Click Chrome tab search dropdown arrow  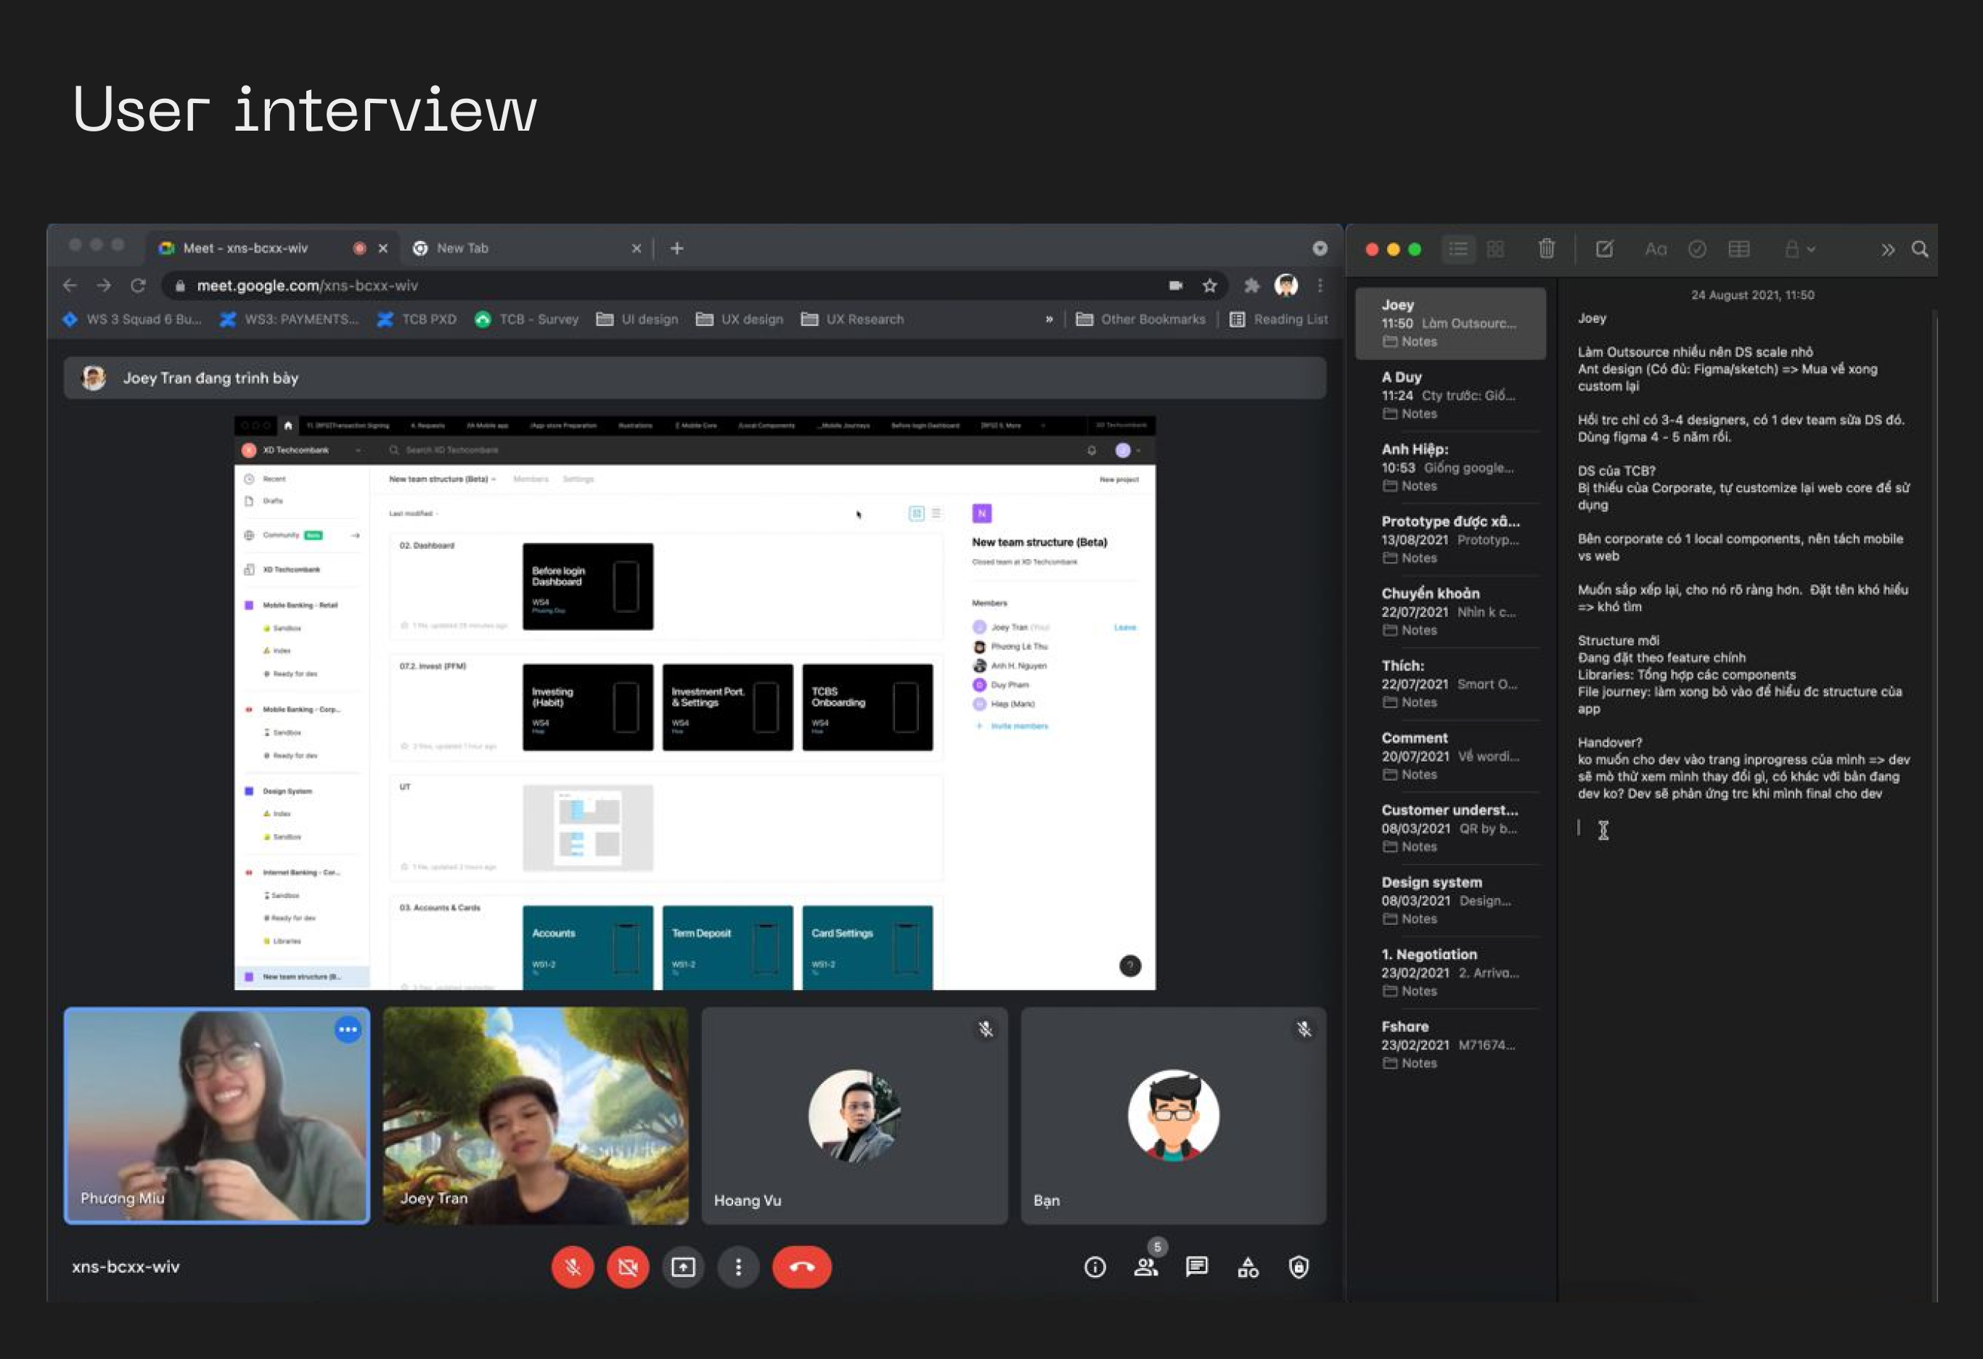tap(1320, 248)
